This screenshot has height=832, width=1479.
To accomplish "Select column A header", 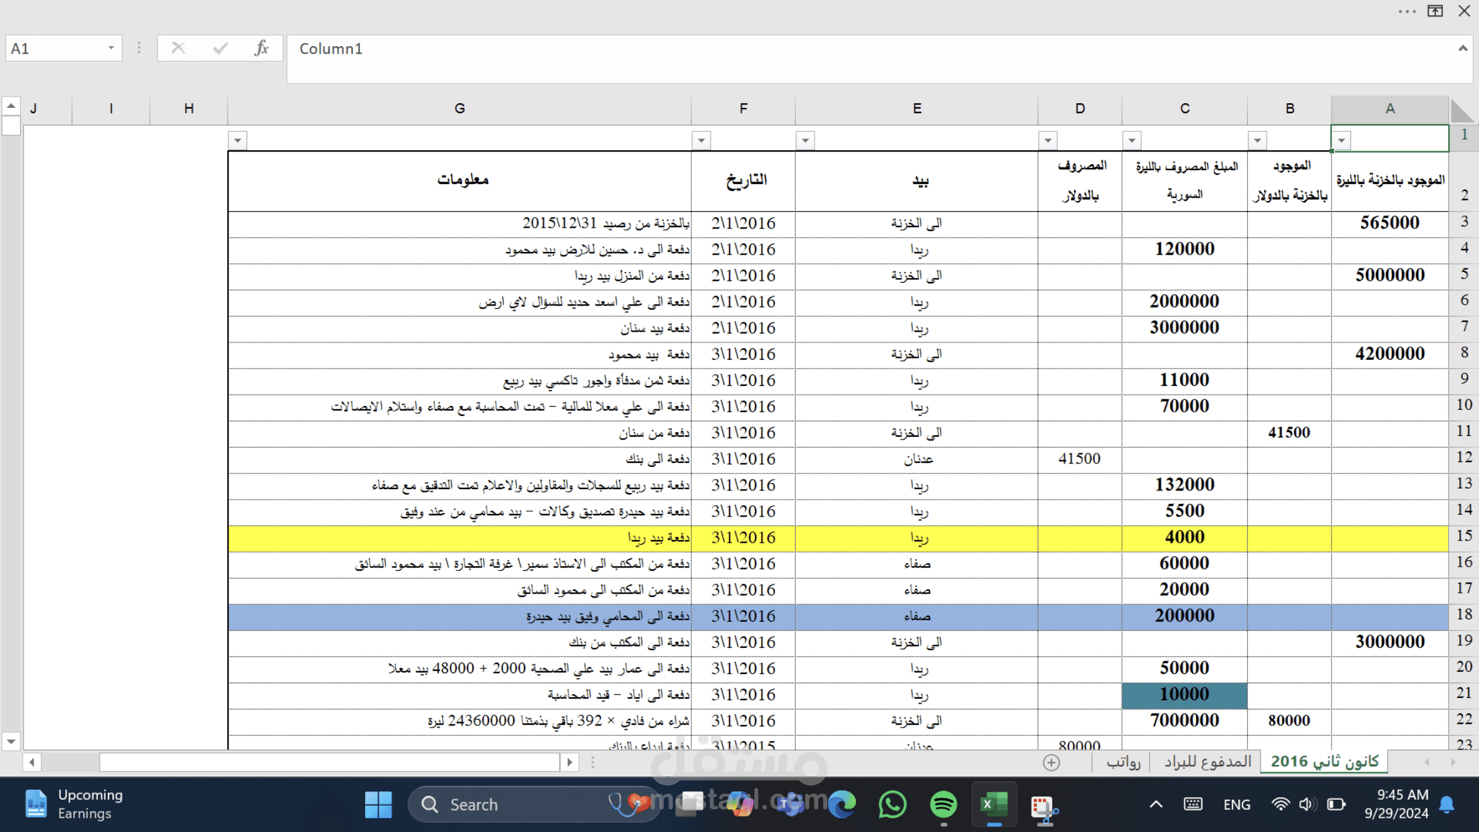I will [x=1390, y=109].
